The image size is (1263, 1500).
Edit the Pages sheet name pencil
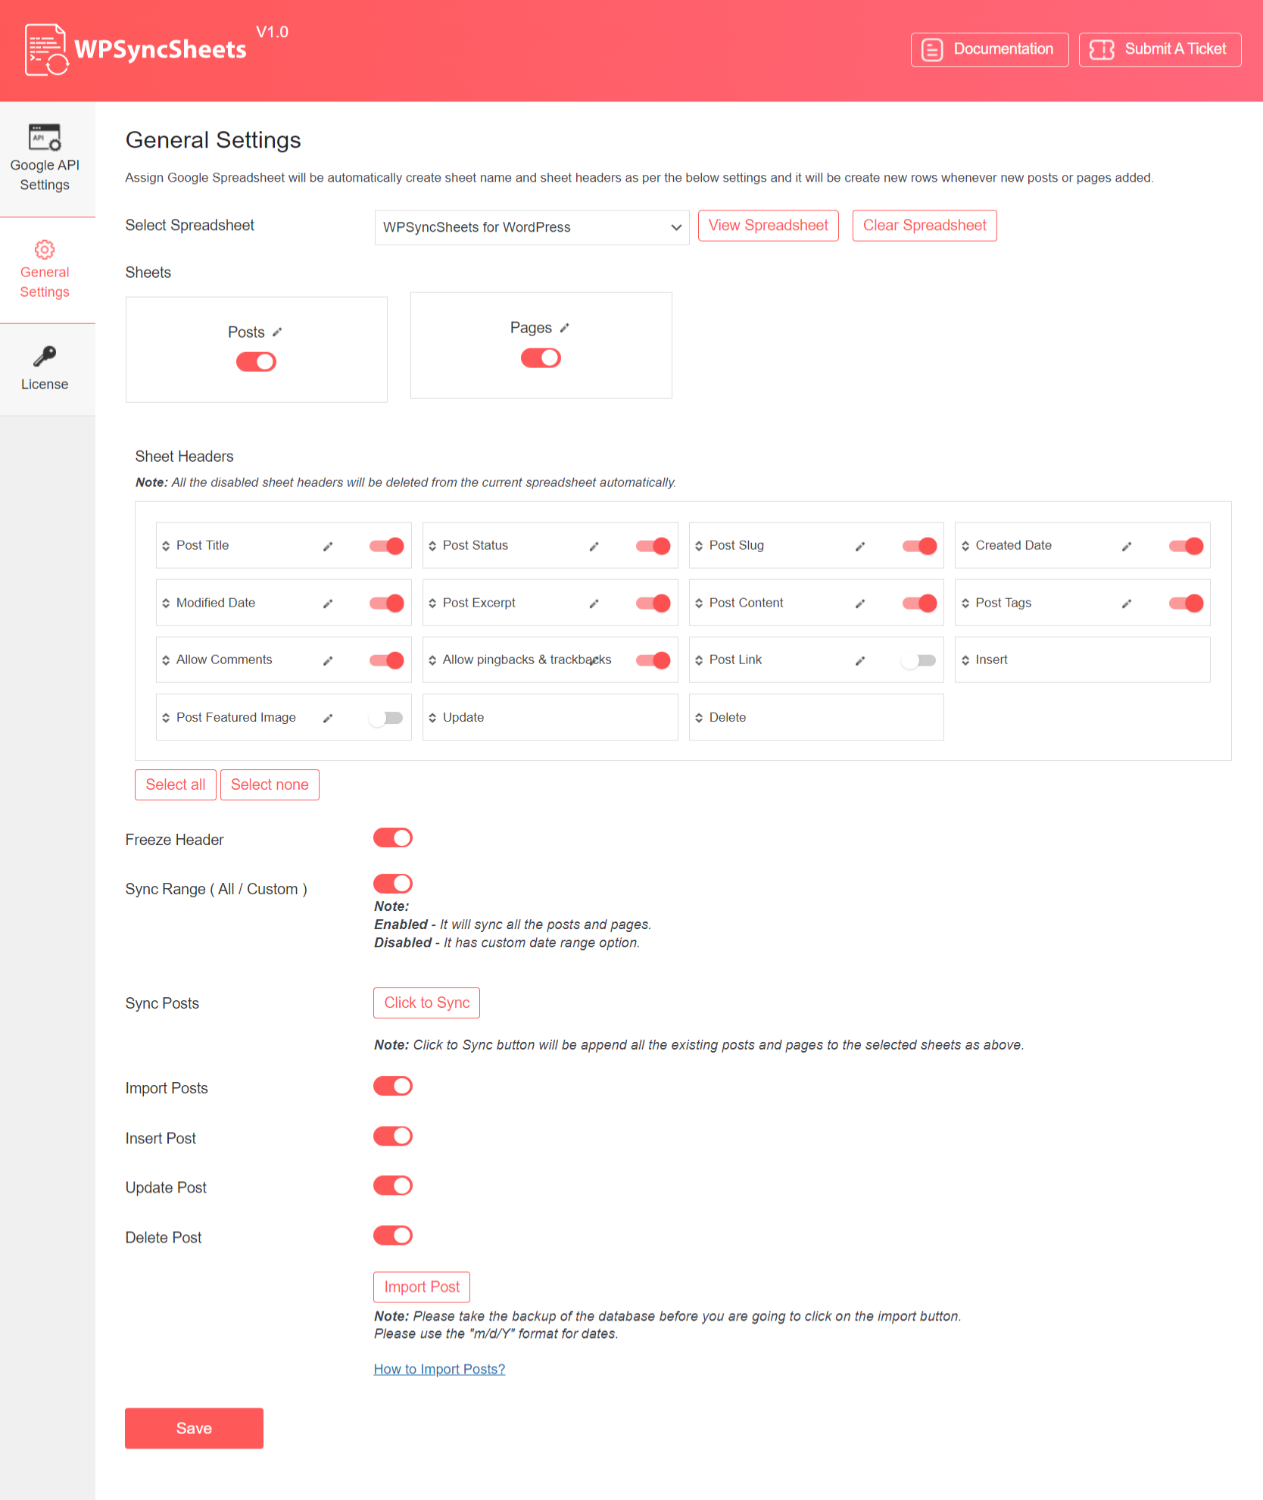tap(564, 328)
